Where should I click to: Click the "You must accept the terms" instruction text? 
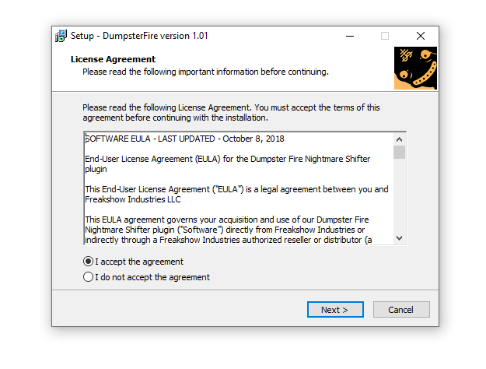click(x=311, y=107)
